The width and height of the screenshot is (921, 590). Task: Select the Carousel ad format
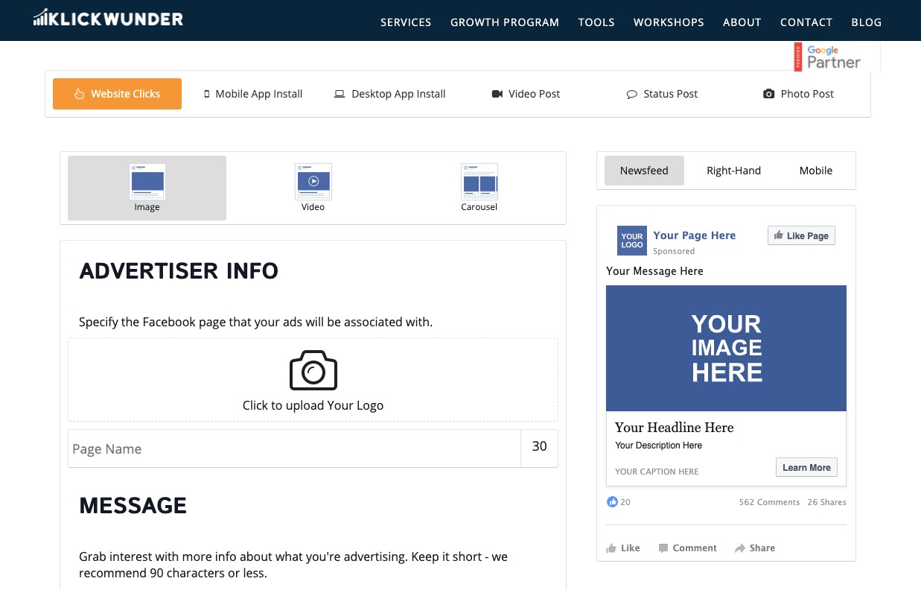479,188
